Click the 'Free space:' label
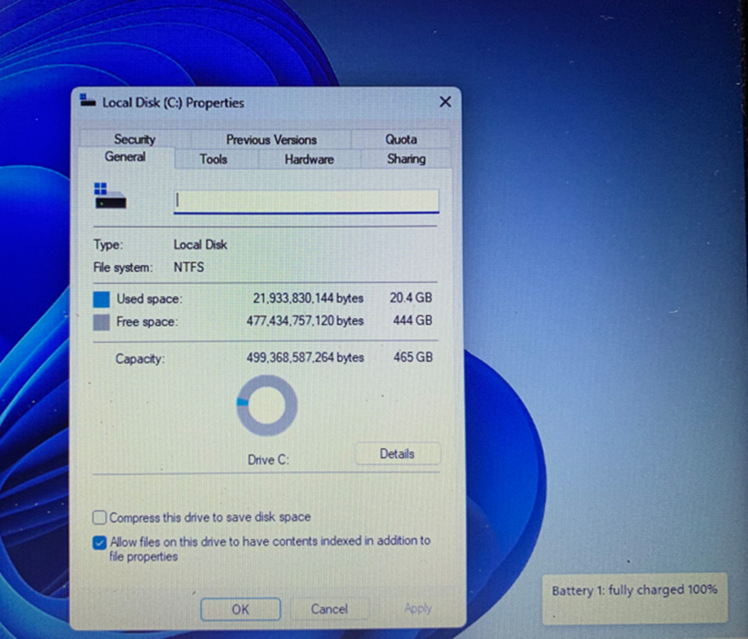Image resolution: width=748 pixels, height=639 pixels. point(147,322)
